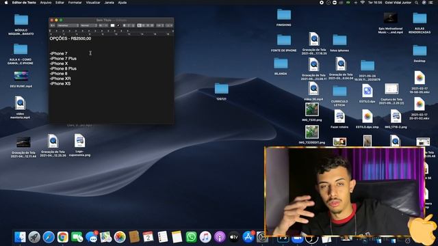
Task: Open Contacts from the Dock
Action: point(134,237)
